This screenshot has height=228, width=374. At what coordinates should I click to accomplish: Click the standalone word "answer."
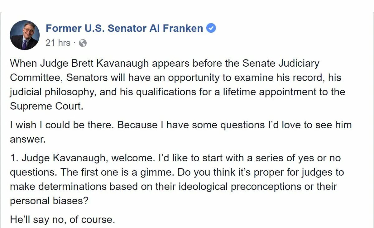[28, 140]
